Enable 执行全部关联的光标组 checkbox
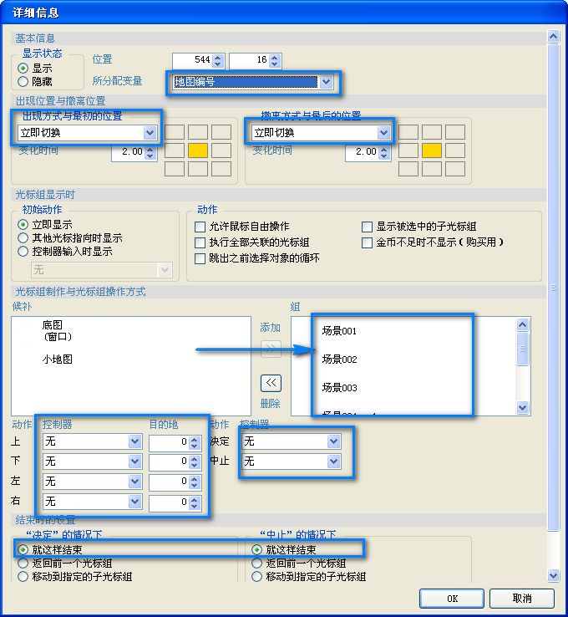 coord(200,242)
